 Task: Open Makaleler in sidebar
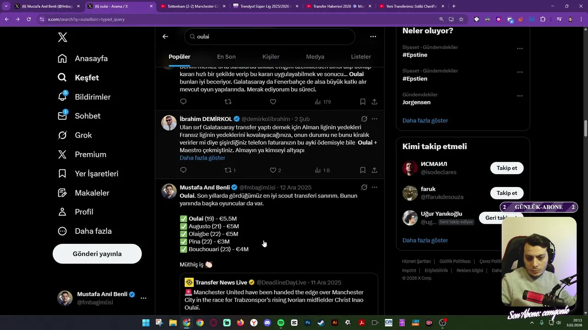[83, 193]
